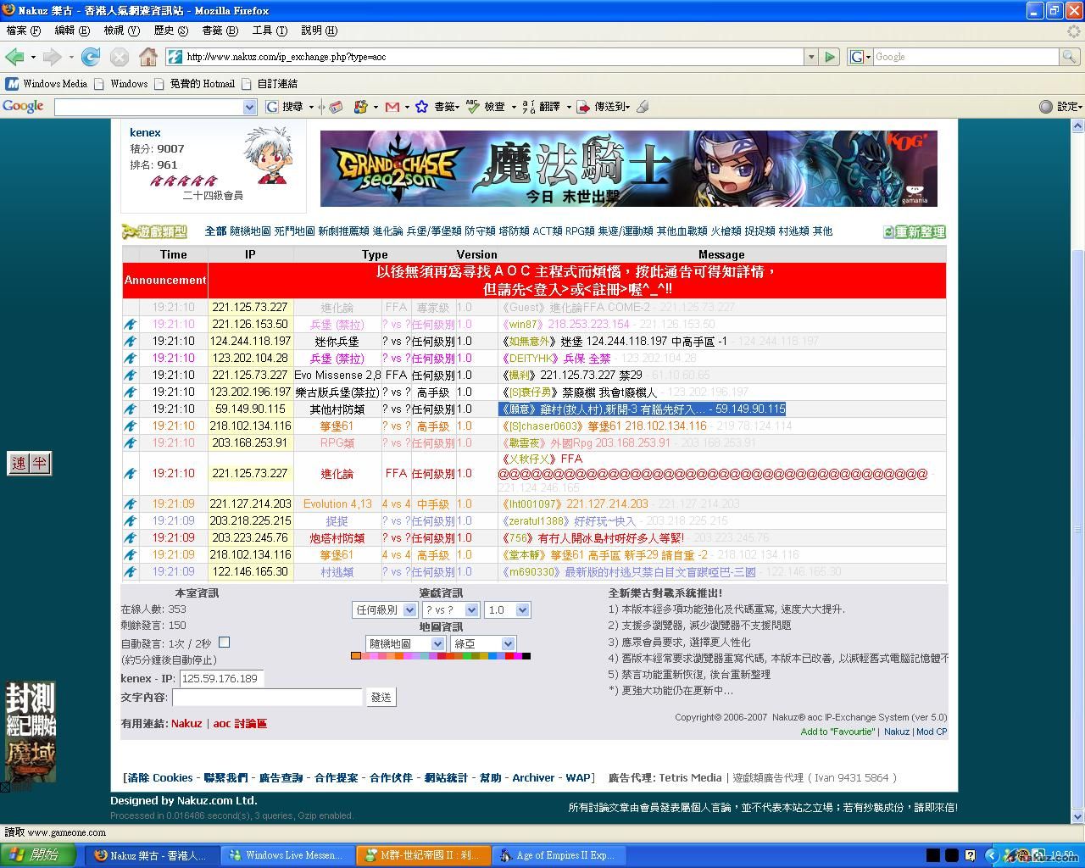1085x868 pixels.
Task: Open the 任何級別 skill level dropdown
Action: pyautogui.click(x=384, y=610)
